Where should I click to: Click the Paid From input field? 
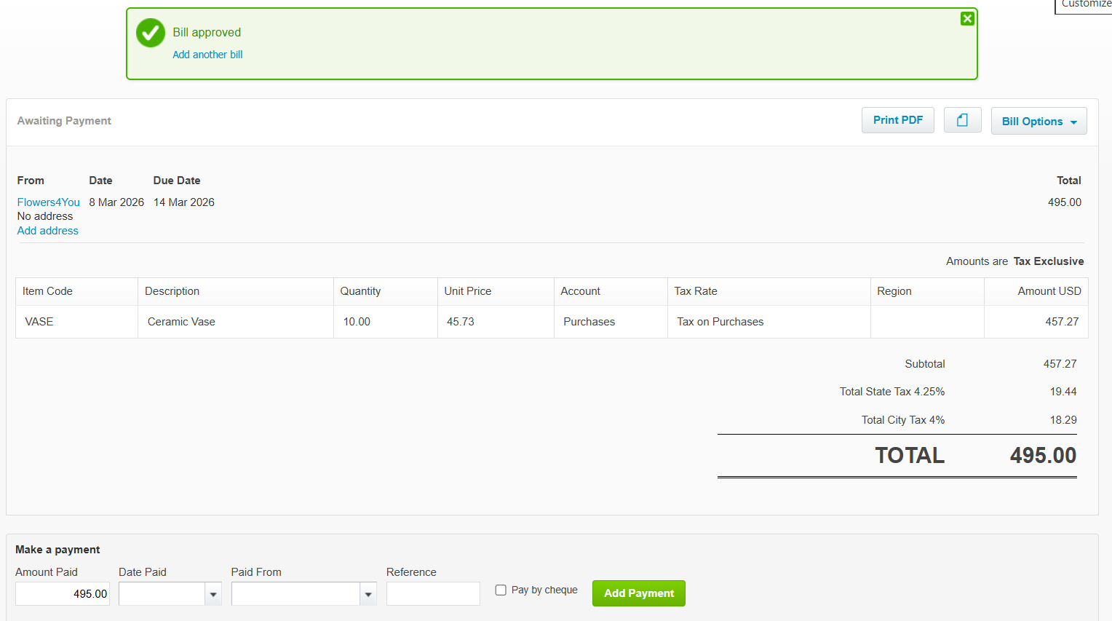296,594
